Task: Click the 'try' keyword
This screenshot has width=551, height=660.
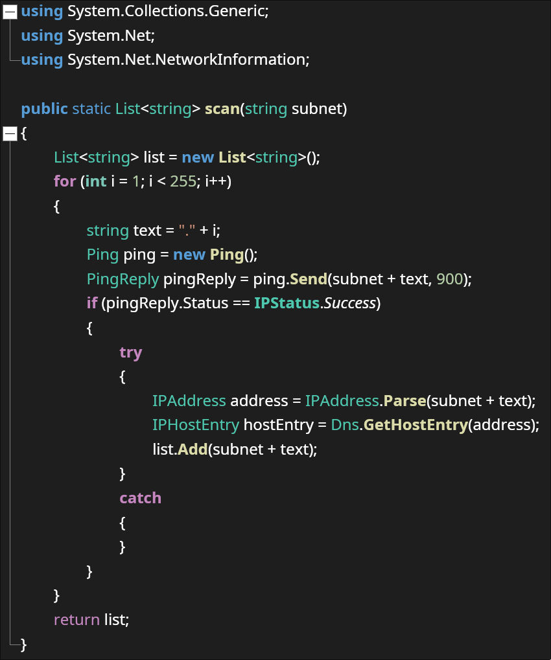Action: click(x=130, y=353)
